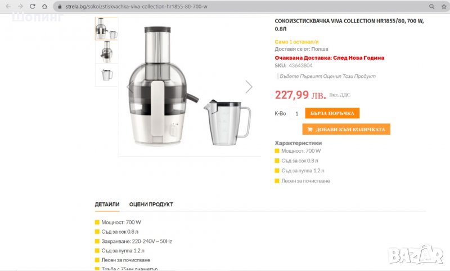Click the 'Бъдете Първият Оценил Този Продукт' link
450x271 pixels.
pos(327,77)
